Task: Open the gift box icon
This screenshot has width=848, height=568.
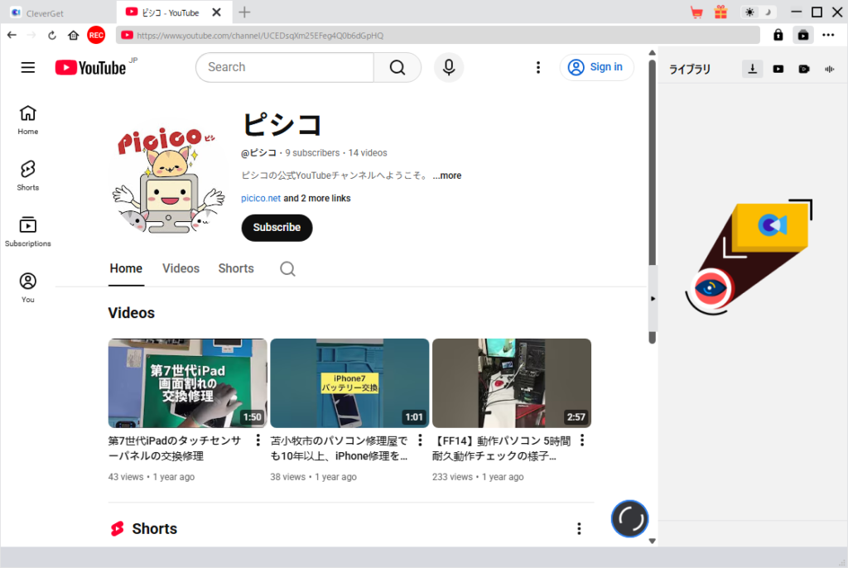Action: (720, 12)
